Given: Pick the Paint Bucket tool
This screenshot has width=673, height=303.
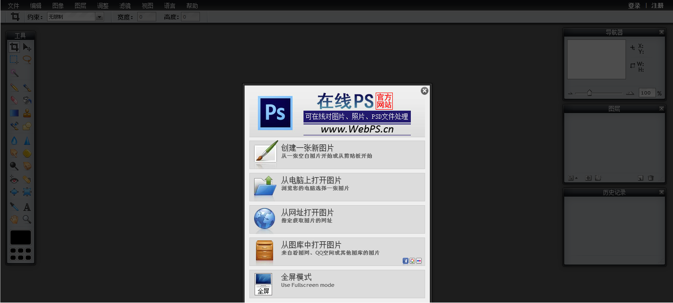Looking at the screenshot, I should 27,100.
